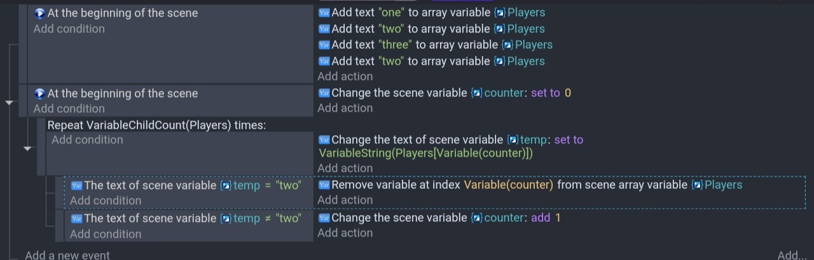Click the icon beside temp ≠ "two" condition
The height and width of the screenshot is (260, 814).
(76, 219)
